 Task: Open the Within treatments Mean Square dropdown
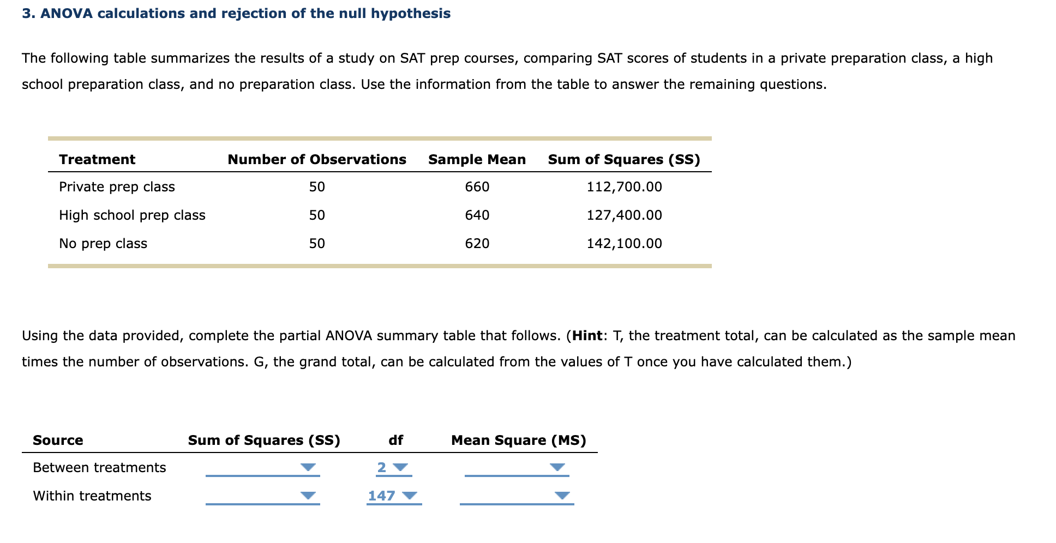517,496
